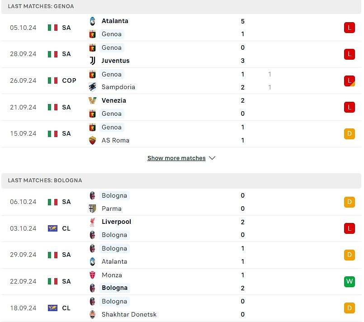
Task: Click the Shakhtar Donetsk crest
Action: click(93, 314)
